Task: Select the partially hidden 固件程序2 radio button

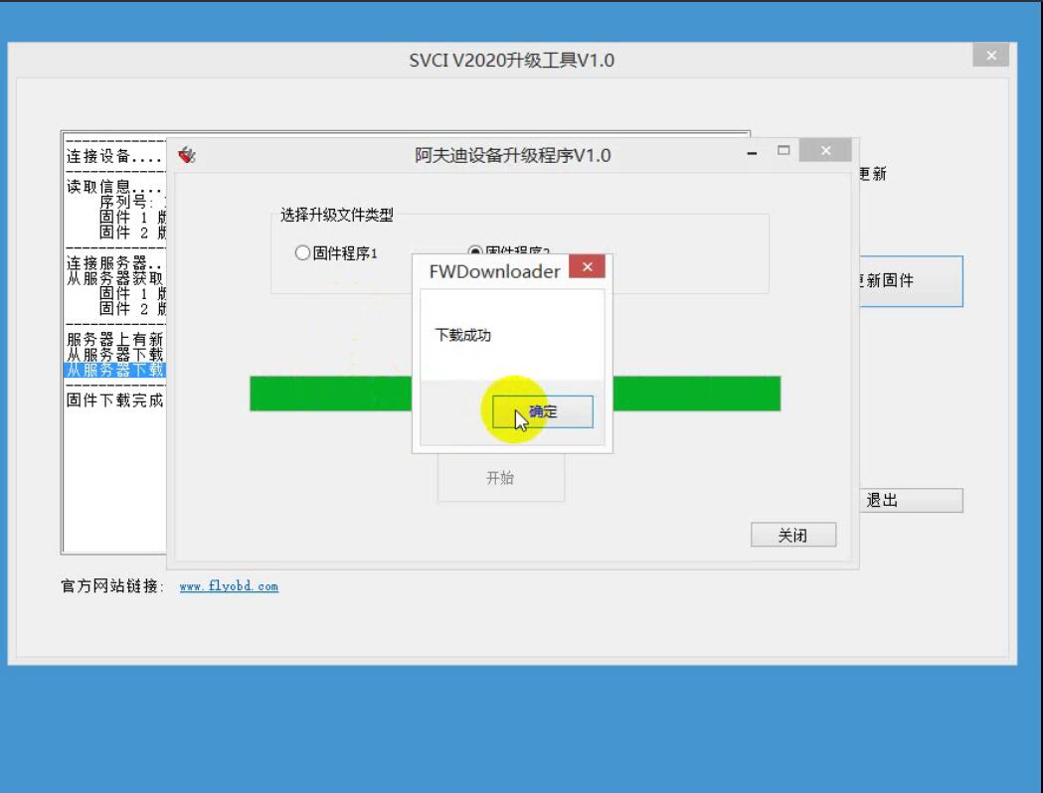Action: 475,251
